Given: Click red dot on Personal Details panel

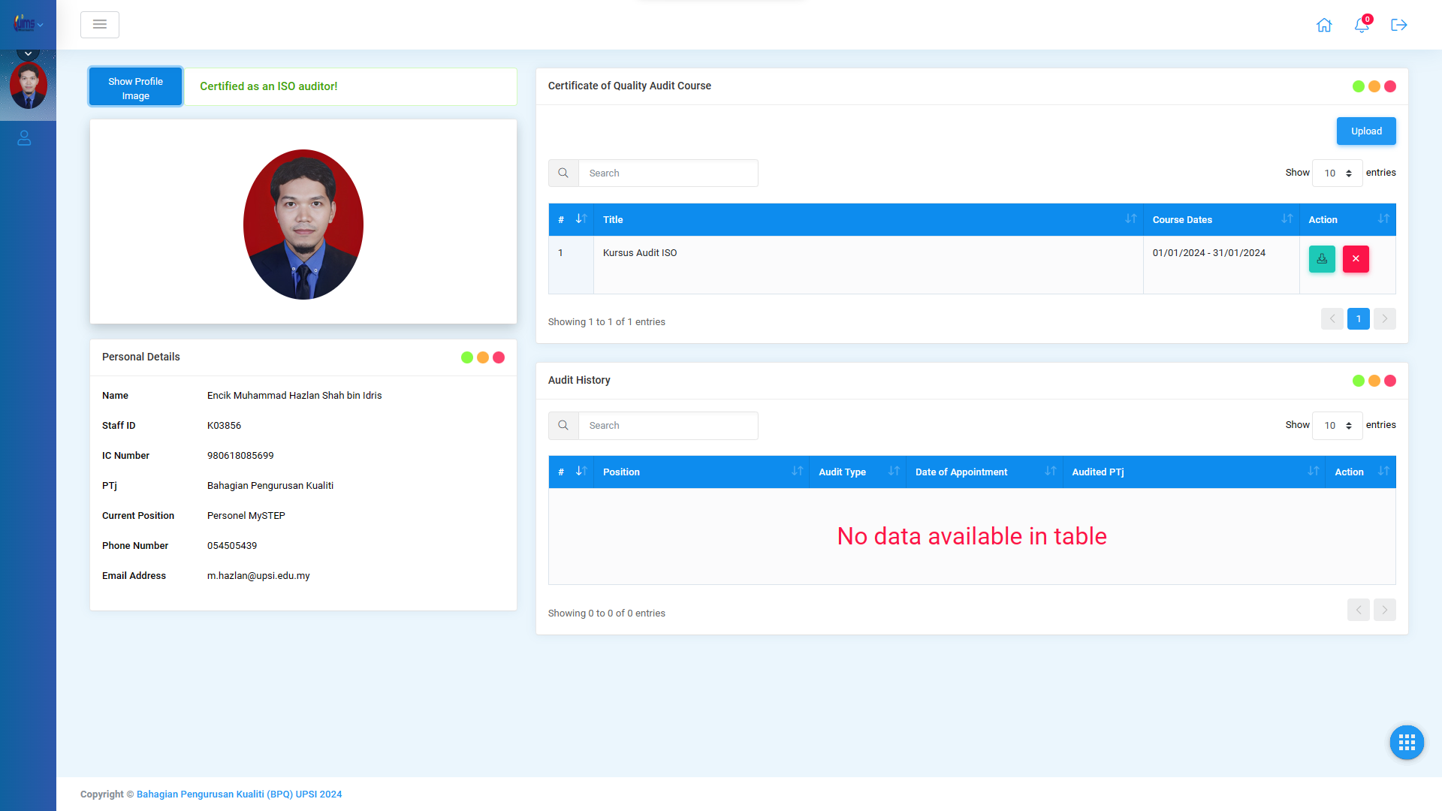Looking at the screenshot, I should 499,357.
